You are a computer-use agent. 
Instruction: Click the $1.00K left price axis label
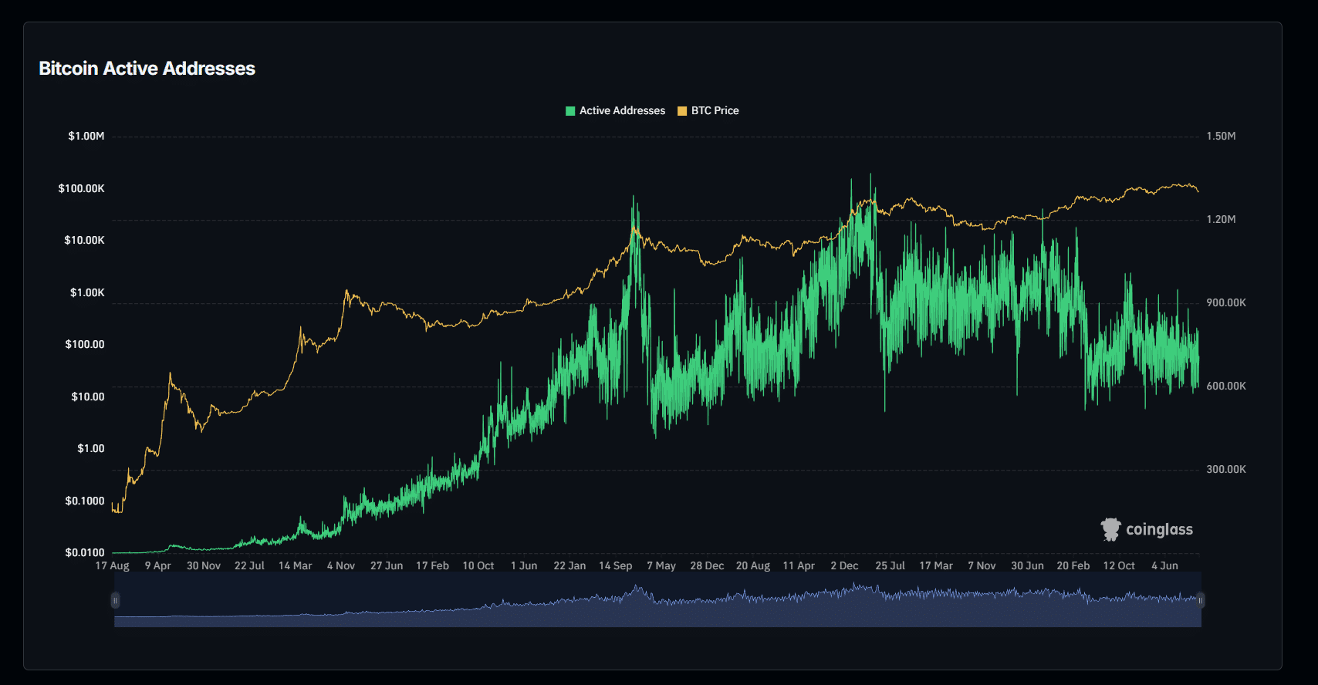pos(86,293)
